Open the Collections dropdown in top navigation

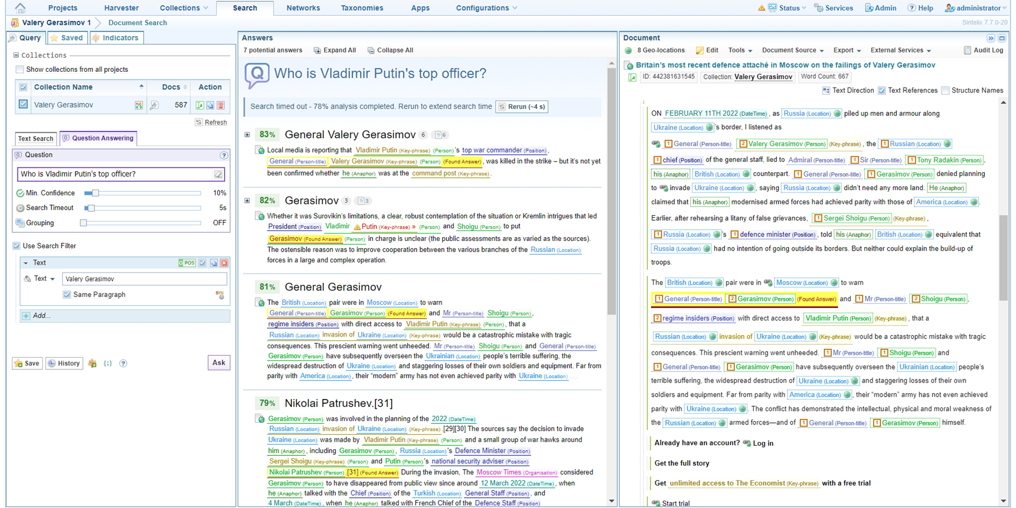click(x=184, y=8)
